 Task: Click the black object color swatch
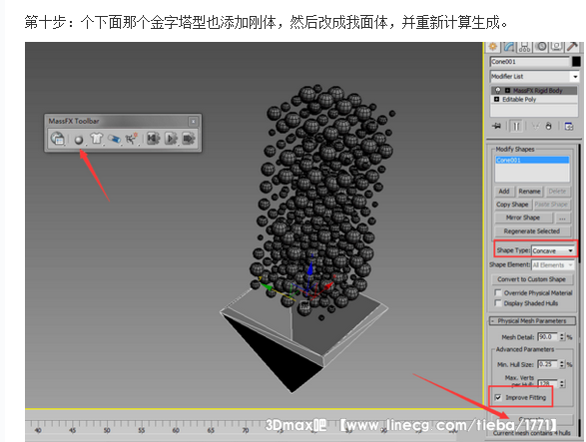click(x=576, y=62)
